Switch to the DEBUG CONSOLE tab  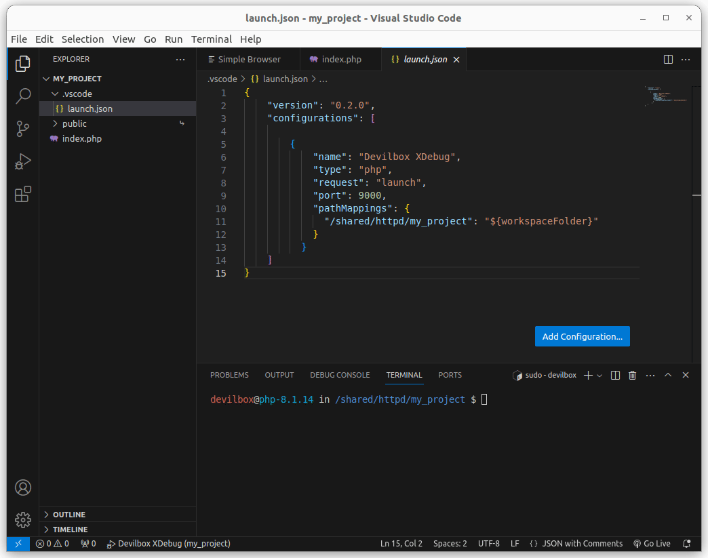pyautogui.click(x=340, y=375)
